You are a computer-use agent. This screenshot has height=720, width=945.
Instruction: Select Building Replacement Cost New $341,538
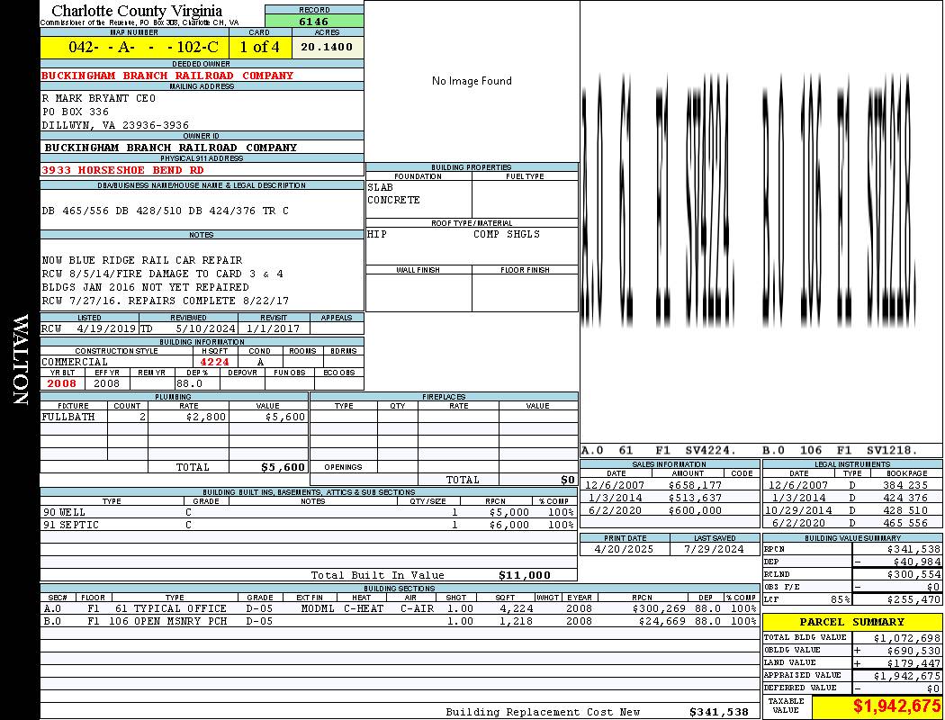(x=719, y=712)
